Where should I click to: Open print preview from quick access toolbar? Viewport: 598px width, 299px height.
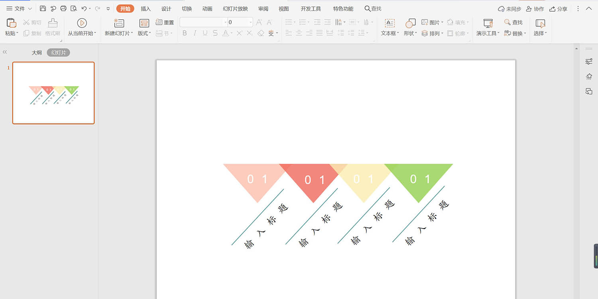tap(74, 8)
